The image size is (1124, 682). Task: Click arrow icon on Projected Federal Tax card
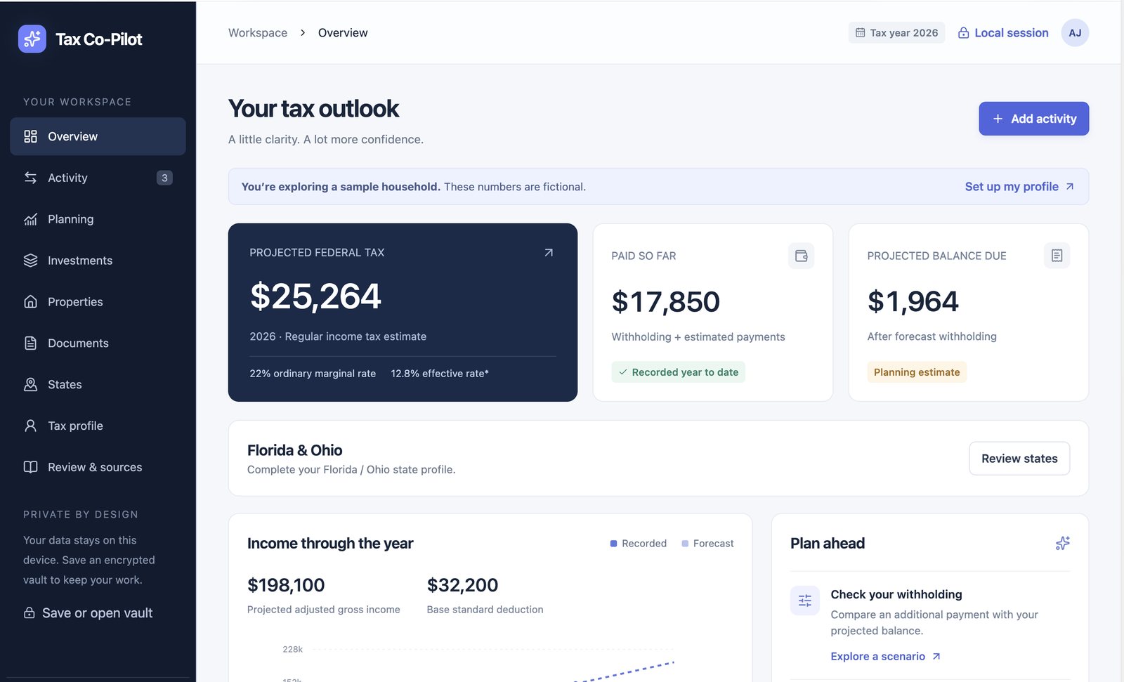click(x=549, y=253)
